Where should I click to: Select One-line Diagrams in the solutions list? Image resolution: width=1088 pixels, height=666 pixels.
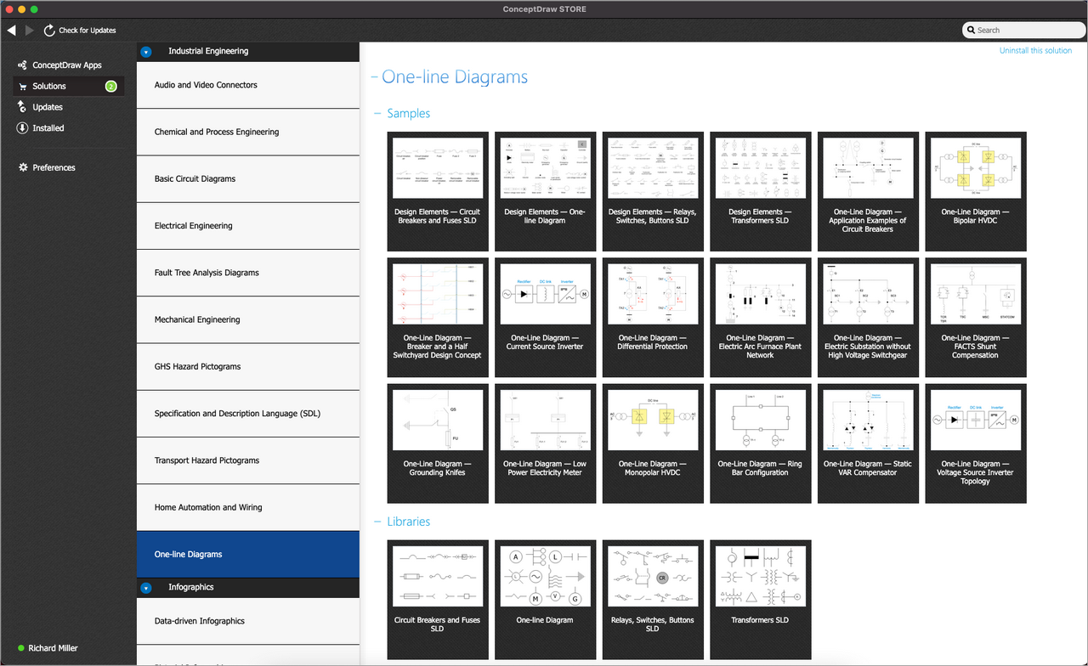[248, 555]
